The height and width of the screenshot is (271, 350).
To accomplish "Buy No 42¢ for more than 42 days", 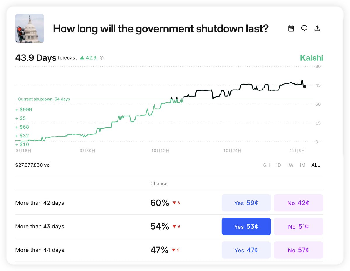I will pos(298,203).
